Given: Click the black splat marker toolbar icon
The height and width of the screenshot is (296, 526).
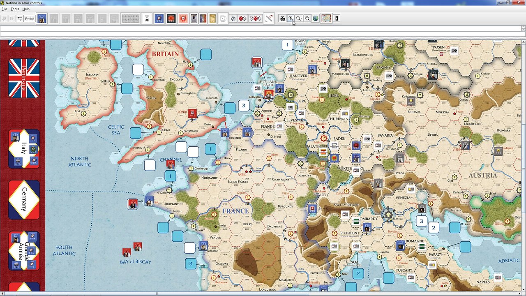Looking at the screenshot, I should [x=147, y=18].
